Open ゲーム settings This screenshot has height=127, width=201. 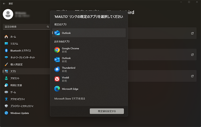click(x=26, y=92)
